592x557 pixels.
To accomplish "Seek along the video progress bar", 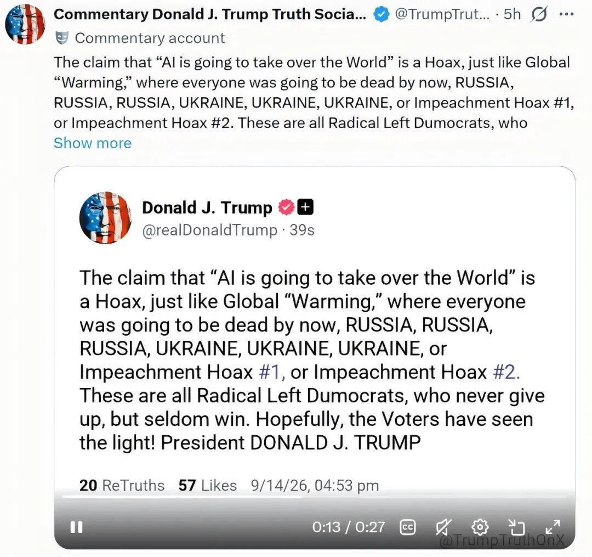I will click(x=314, y=497).
